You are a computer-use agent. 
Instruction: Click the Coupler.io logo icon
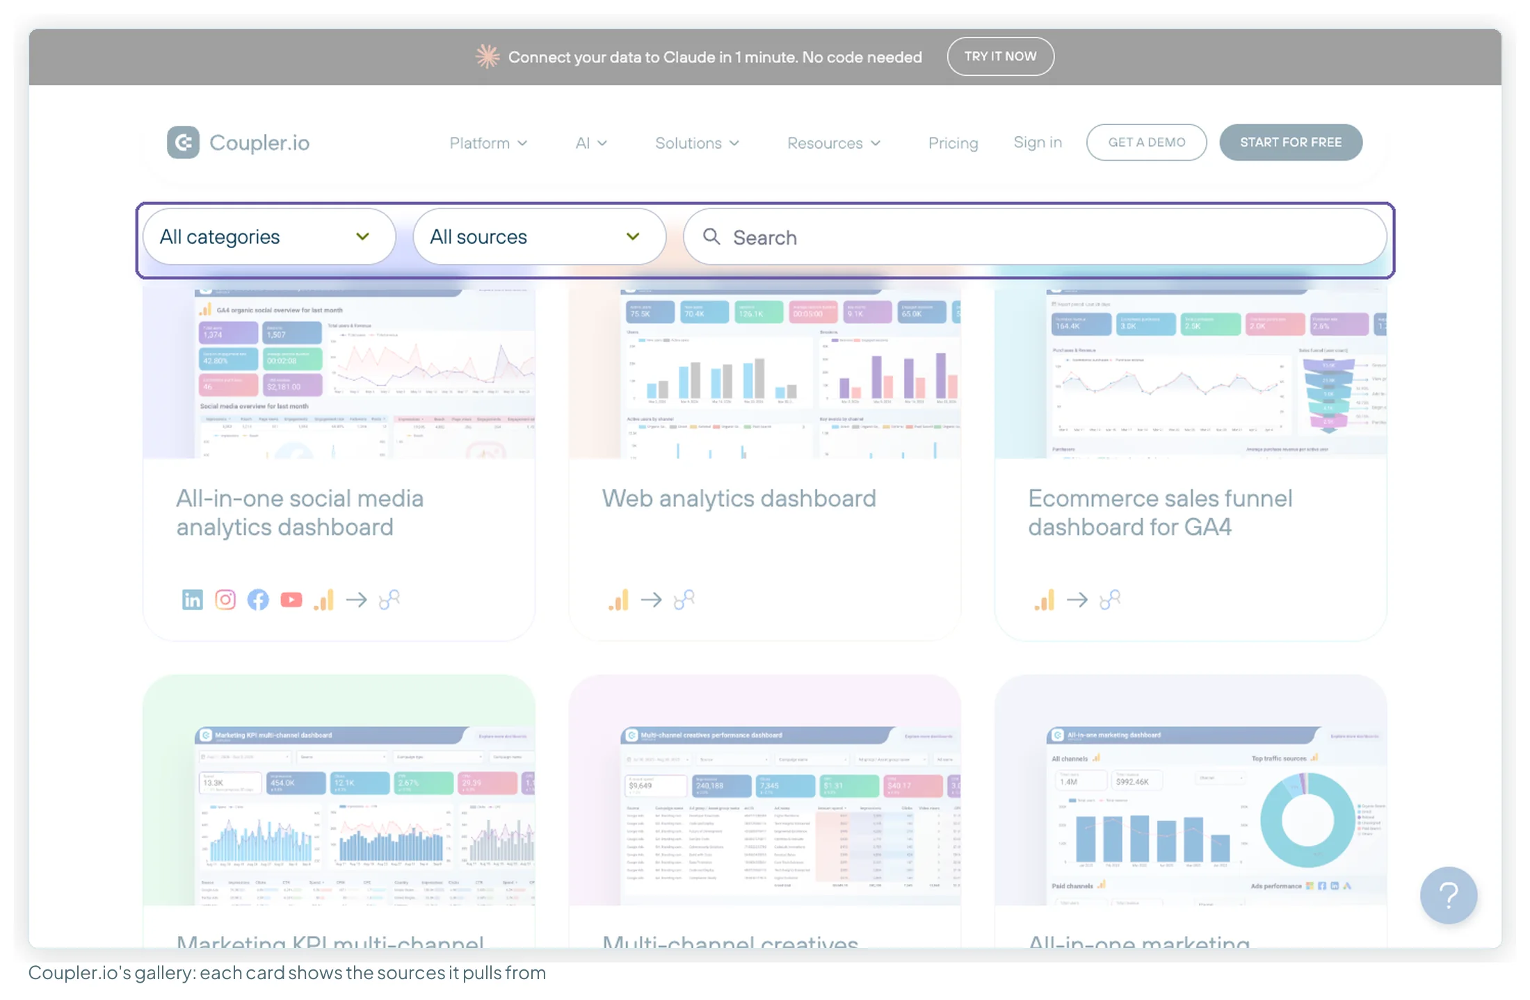(183, 142)
